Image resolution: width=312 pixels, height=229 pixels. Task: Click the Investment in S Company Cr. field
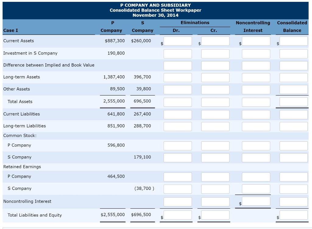pyautogui.click(x=215, y=54)
